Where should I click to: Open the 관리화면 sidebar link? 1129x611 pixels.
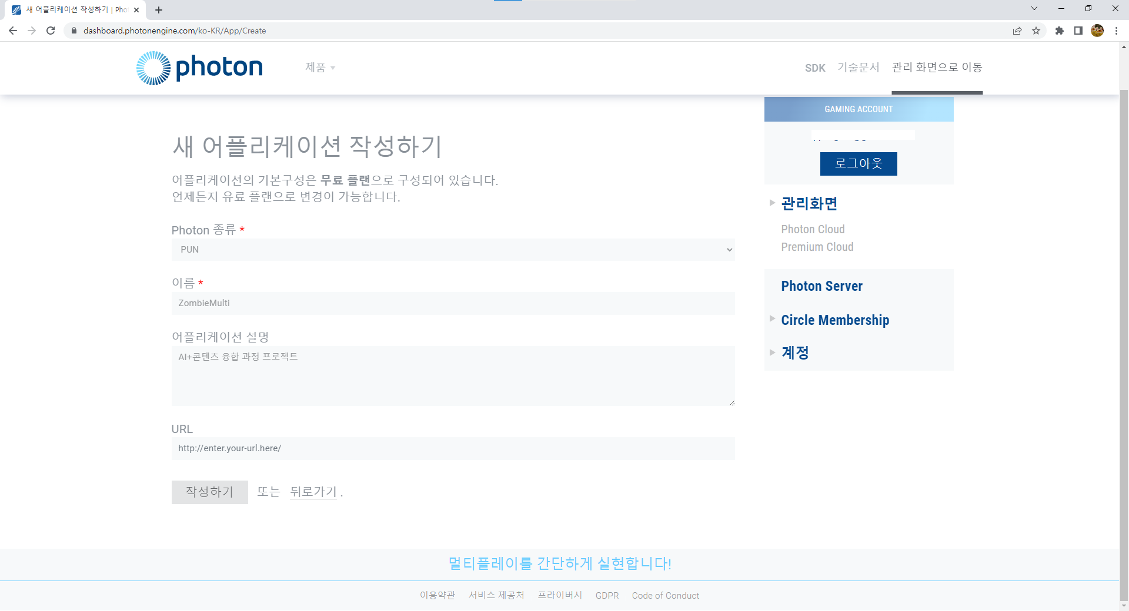click(809, 203)
